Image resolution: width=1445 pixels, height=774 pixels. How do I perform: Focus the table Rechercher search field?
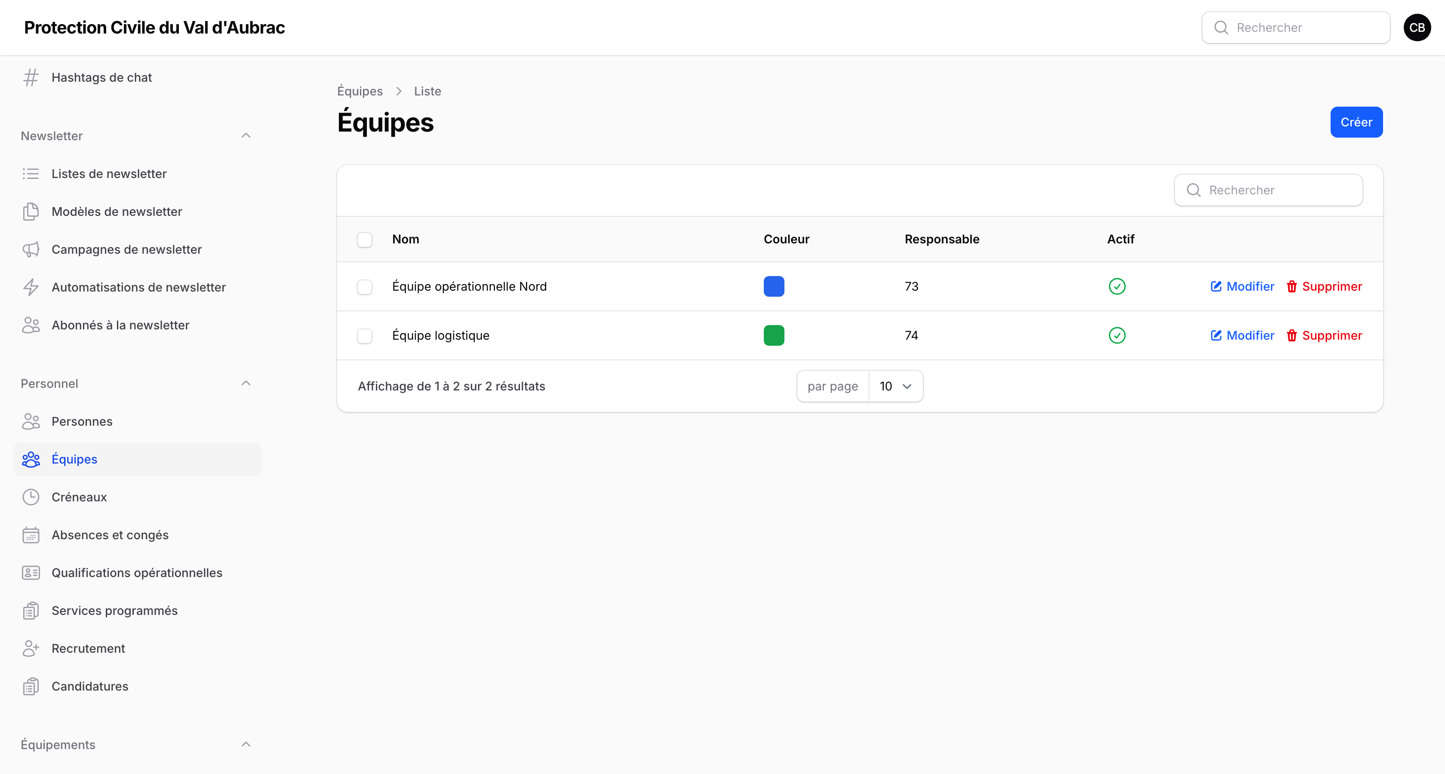[x=1268, y=190]
